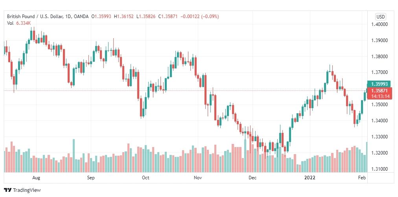Select the Dec marker on time axis

pyautogui.click(x=252, y=178)
